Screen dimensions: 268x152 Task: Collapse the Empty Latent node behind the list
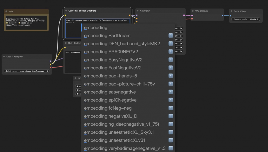point(75,78)
